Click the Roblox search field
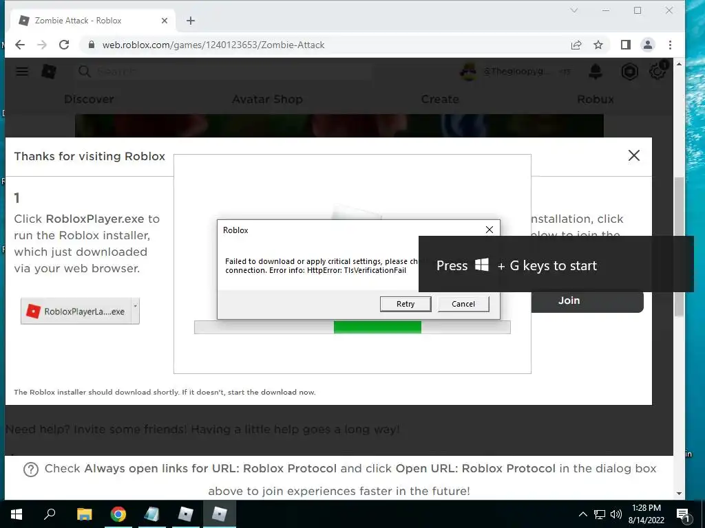This screenshot has height=528, width=705. [x=225, y=71]
